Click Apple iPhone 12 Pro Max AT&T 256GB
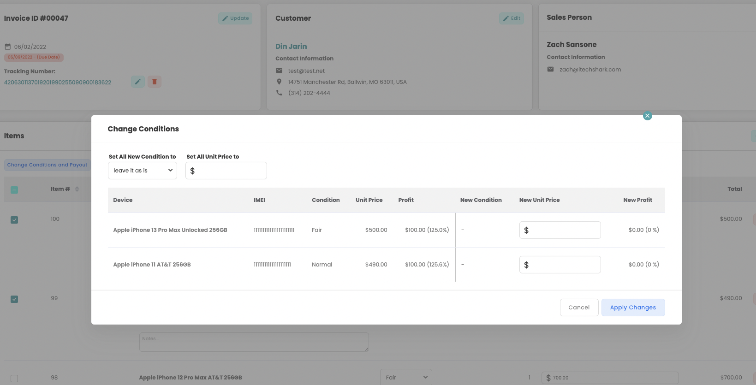756x385 pixels. [190, 378]
